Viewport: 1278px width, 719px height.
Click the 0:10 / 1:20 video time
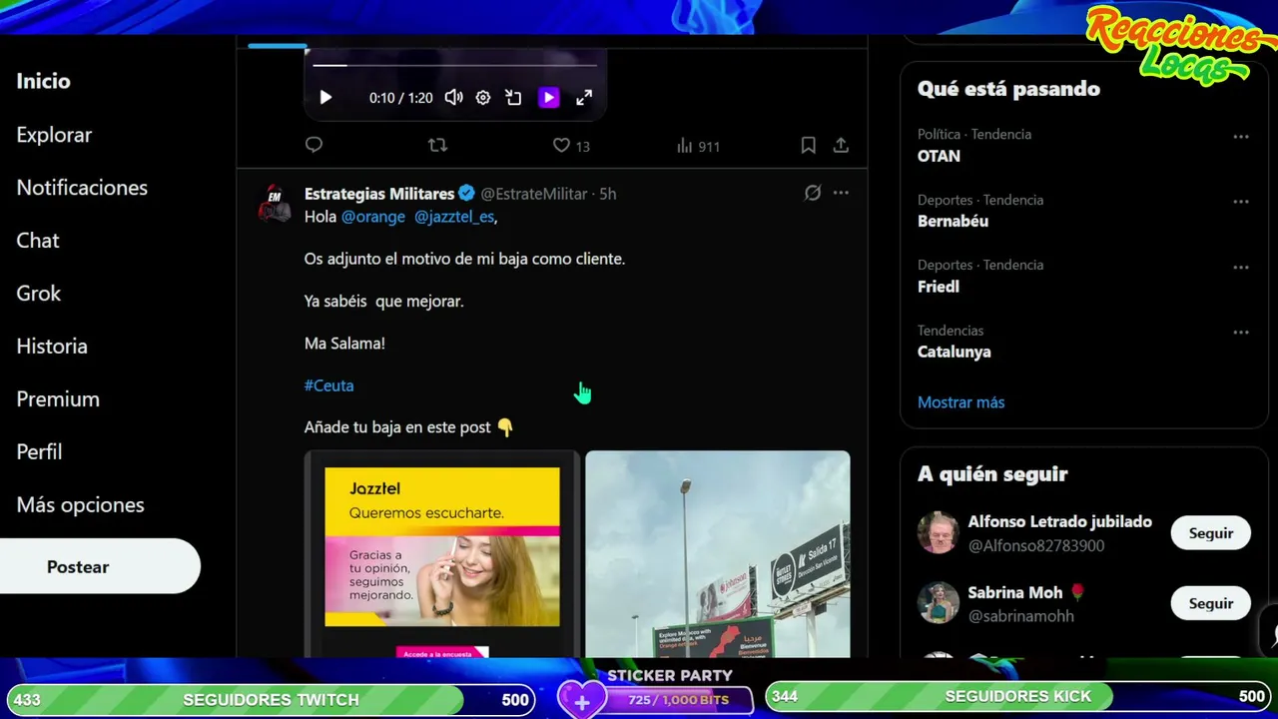400,98
